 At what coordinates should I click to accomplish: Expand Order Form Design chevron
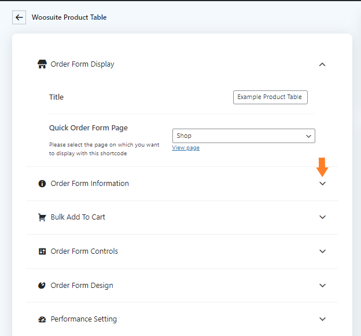click(323, 286)
